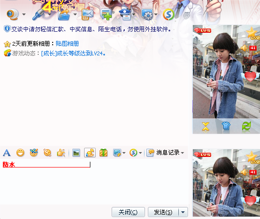Click the 发送(S) send button
The width and height of the screenshot is (260, 219).
pos(163,212)
